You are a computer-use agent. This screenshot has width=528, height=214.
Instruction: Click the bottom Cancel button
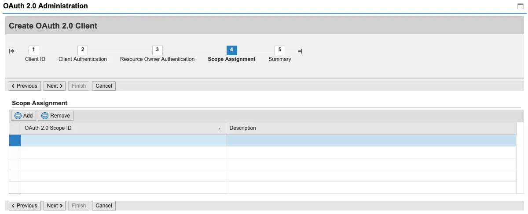click(104, 206)
